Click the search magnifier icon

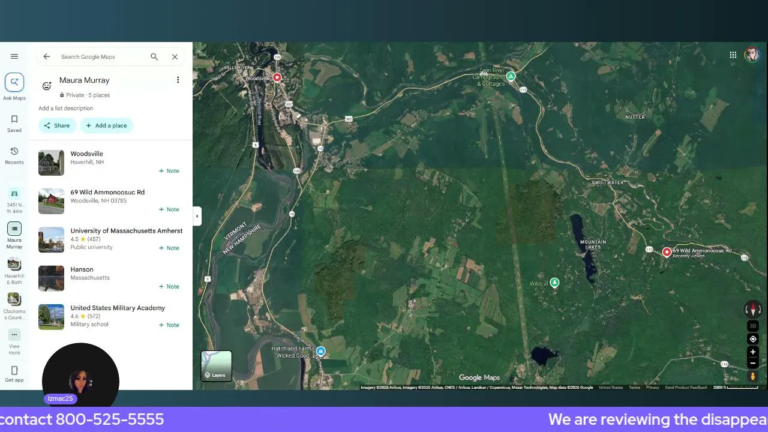pyautogui.click(x=154, y=56)
